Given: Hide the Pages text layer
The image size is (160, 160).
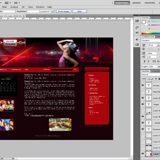Looking at the screenshot, I should click(143, 104).
